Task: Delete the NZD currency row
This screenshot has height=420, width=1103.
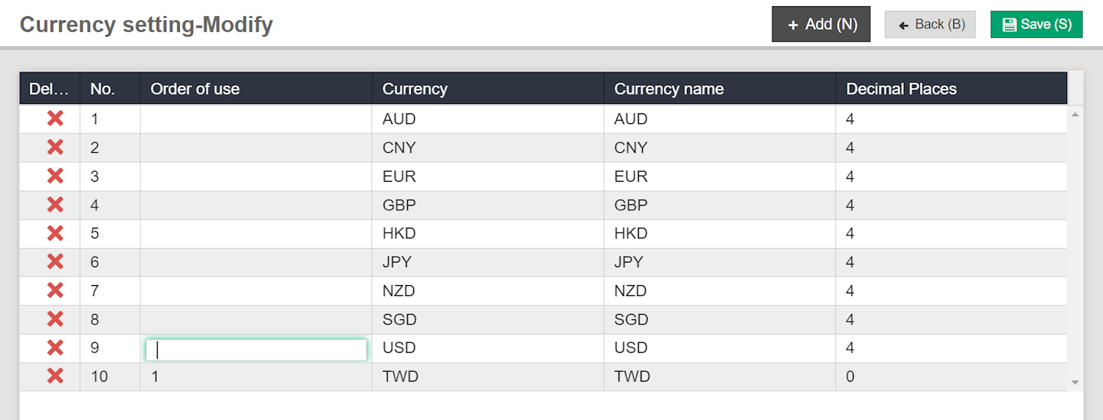Action: [x=55, y=291]
